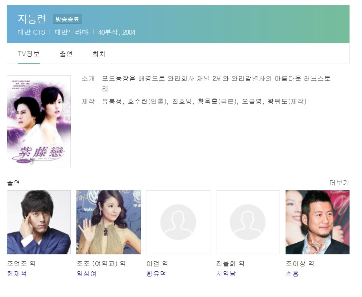Click 한재석 actor photo
362x297 pixels.
(x=39, y=223)
